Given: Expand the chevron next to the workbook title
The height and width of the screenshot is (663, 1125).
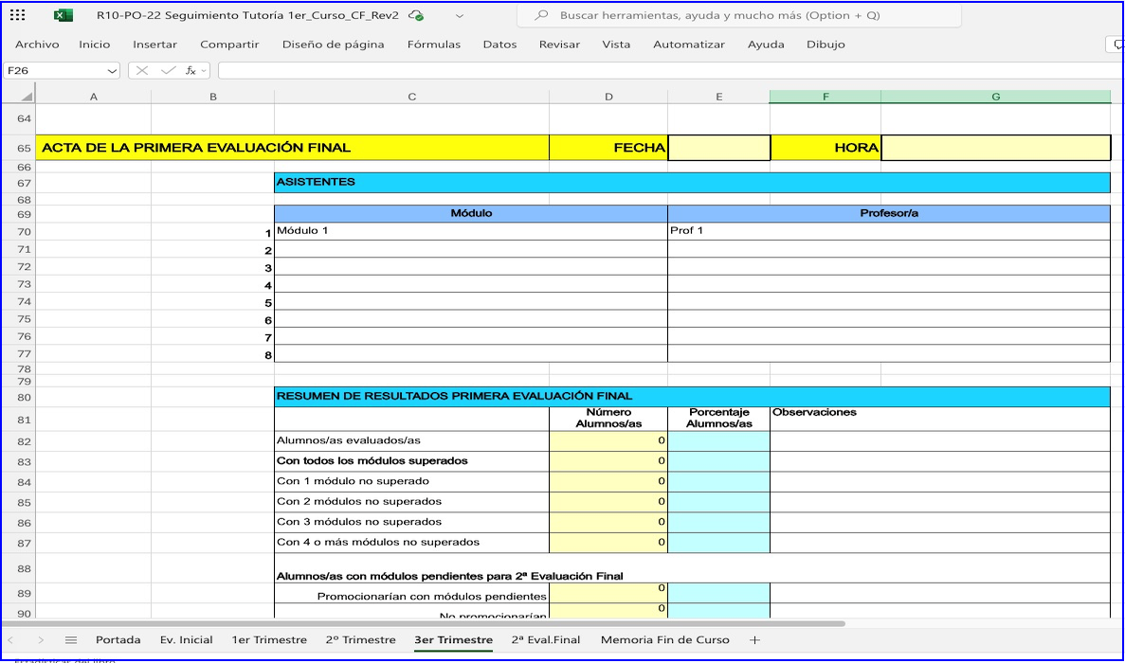Looking at the screenshot, I should [460, 15].
